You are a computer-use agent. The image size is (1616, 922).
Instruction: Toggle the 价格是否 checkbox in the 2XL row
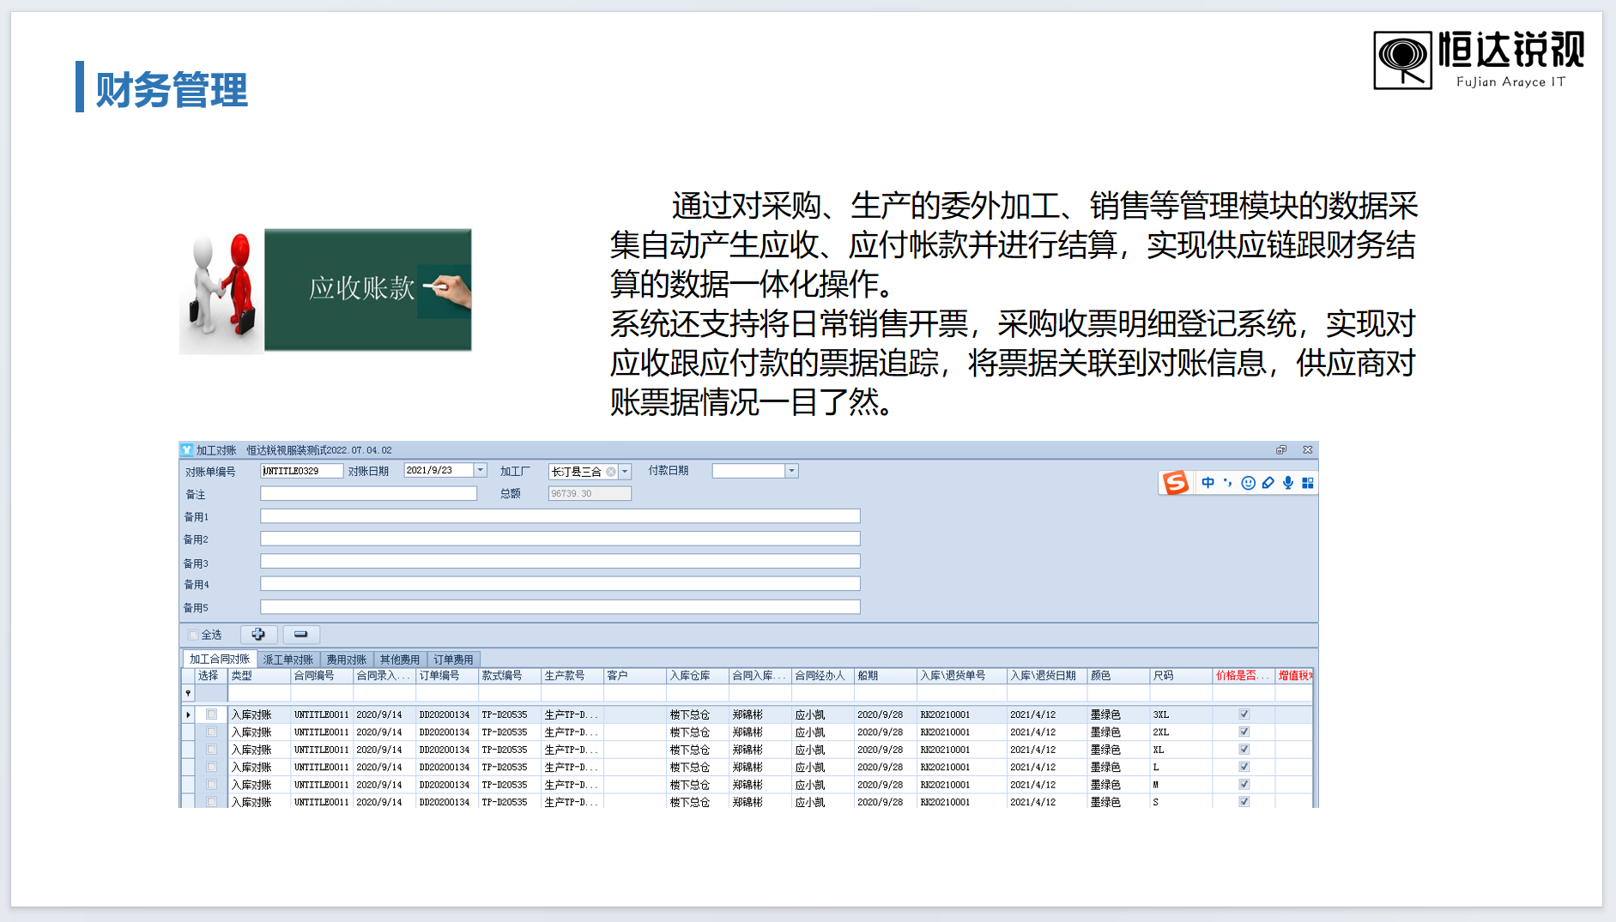1244,732
